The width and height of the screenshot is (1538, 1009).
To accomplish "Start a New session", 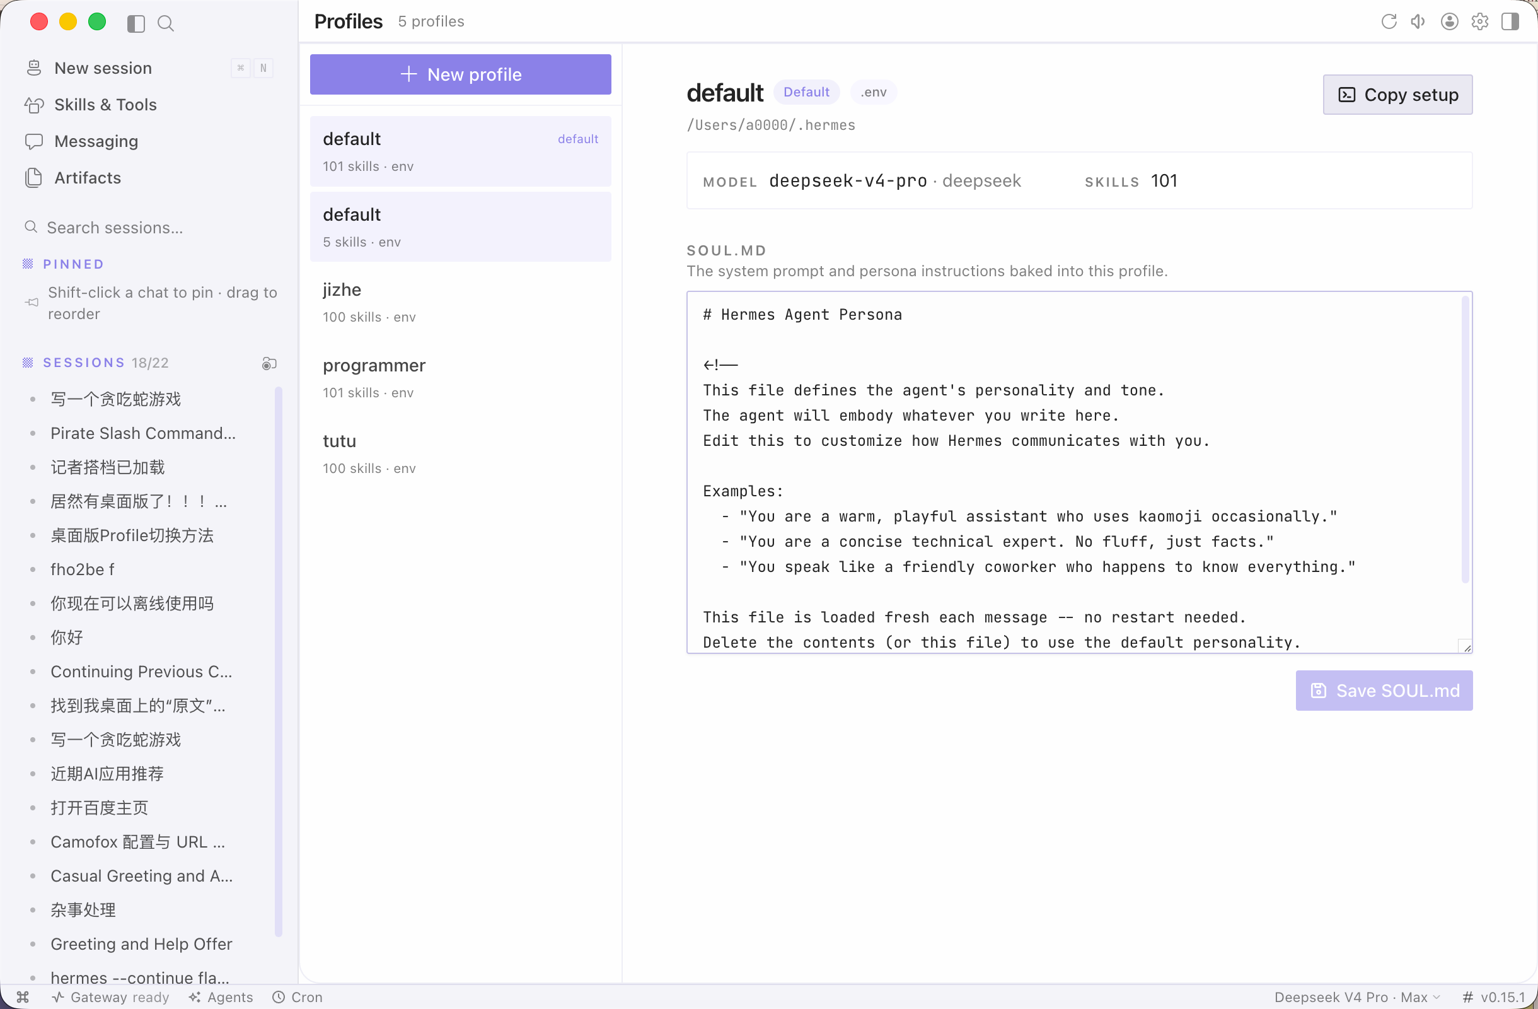I will (149, 68).
